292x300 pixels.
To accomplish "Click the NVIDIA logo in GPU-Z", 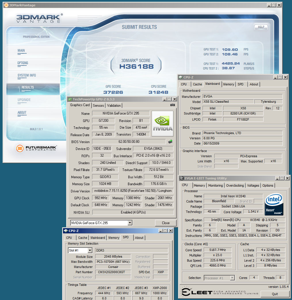I will pyautogui.click(x=163, y=123).
